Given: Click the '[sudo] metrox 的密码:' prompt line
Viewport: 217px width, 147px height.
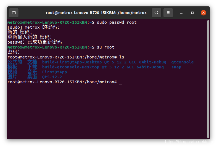Looking at the screenshot, I should (33, 27).
